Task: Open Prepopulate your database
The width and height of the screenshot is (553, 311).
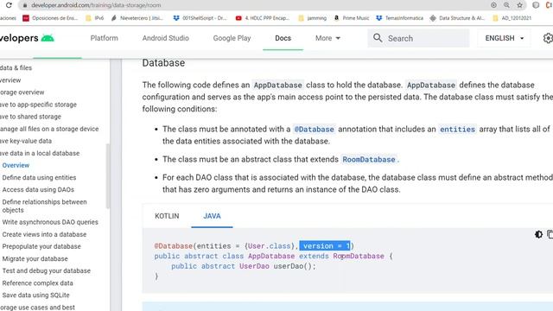Action: (41, 246)
